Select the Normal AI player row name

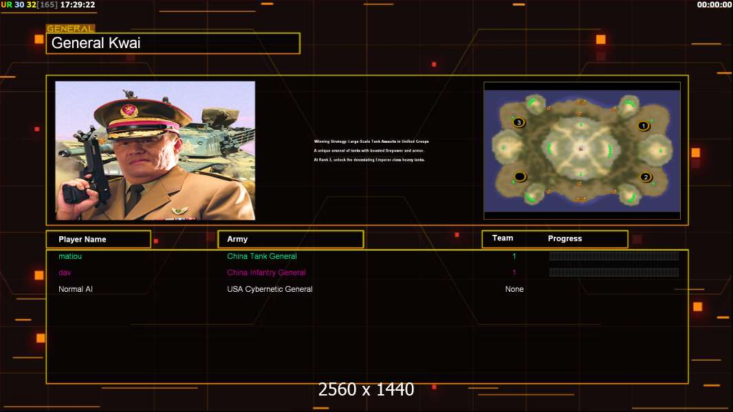click(75, 289)
